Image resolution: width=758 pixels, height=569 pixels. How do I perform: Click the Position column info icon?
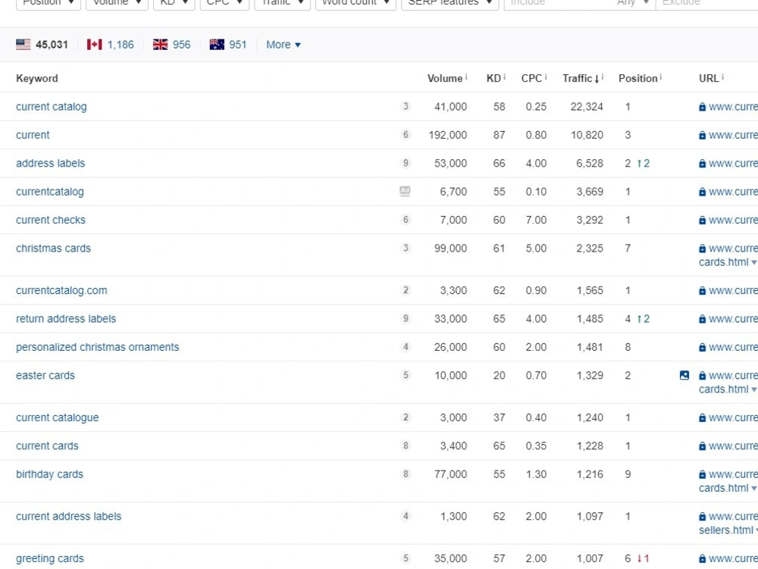click(660, 77)
